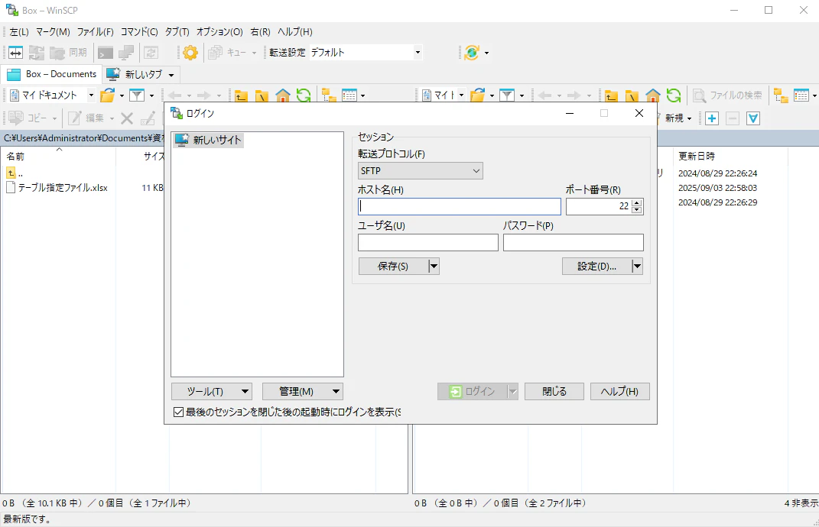Switch to the Box – Documents tab

pyautogui.click(x=51, y=74)
